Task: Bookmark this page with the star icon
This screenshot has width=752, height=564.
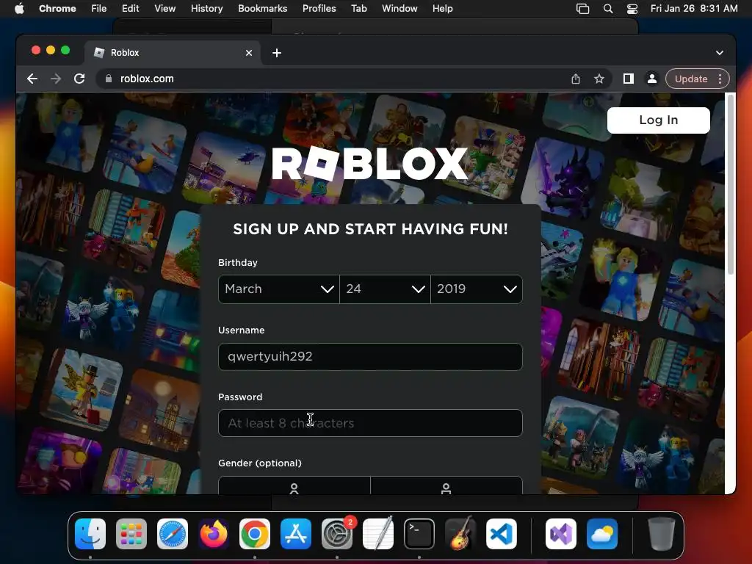Action: [599, 79]
